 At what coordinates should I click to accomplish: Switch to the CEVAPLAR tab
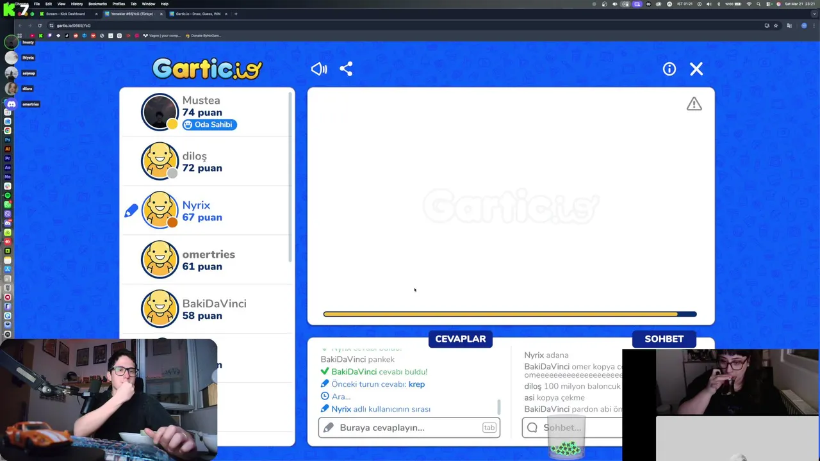461,339
